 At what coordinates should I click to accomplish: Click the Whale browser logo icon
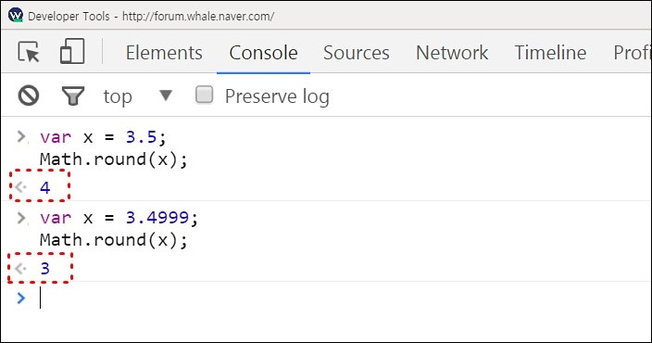click(x=16, y=16)
